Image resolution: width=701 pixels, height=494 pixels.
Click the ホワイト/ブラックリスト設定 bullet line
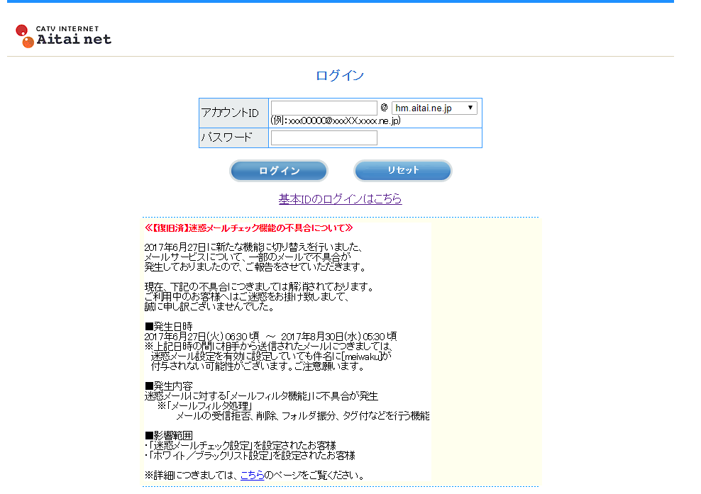(250, 455)
